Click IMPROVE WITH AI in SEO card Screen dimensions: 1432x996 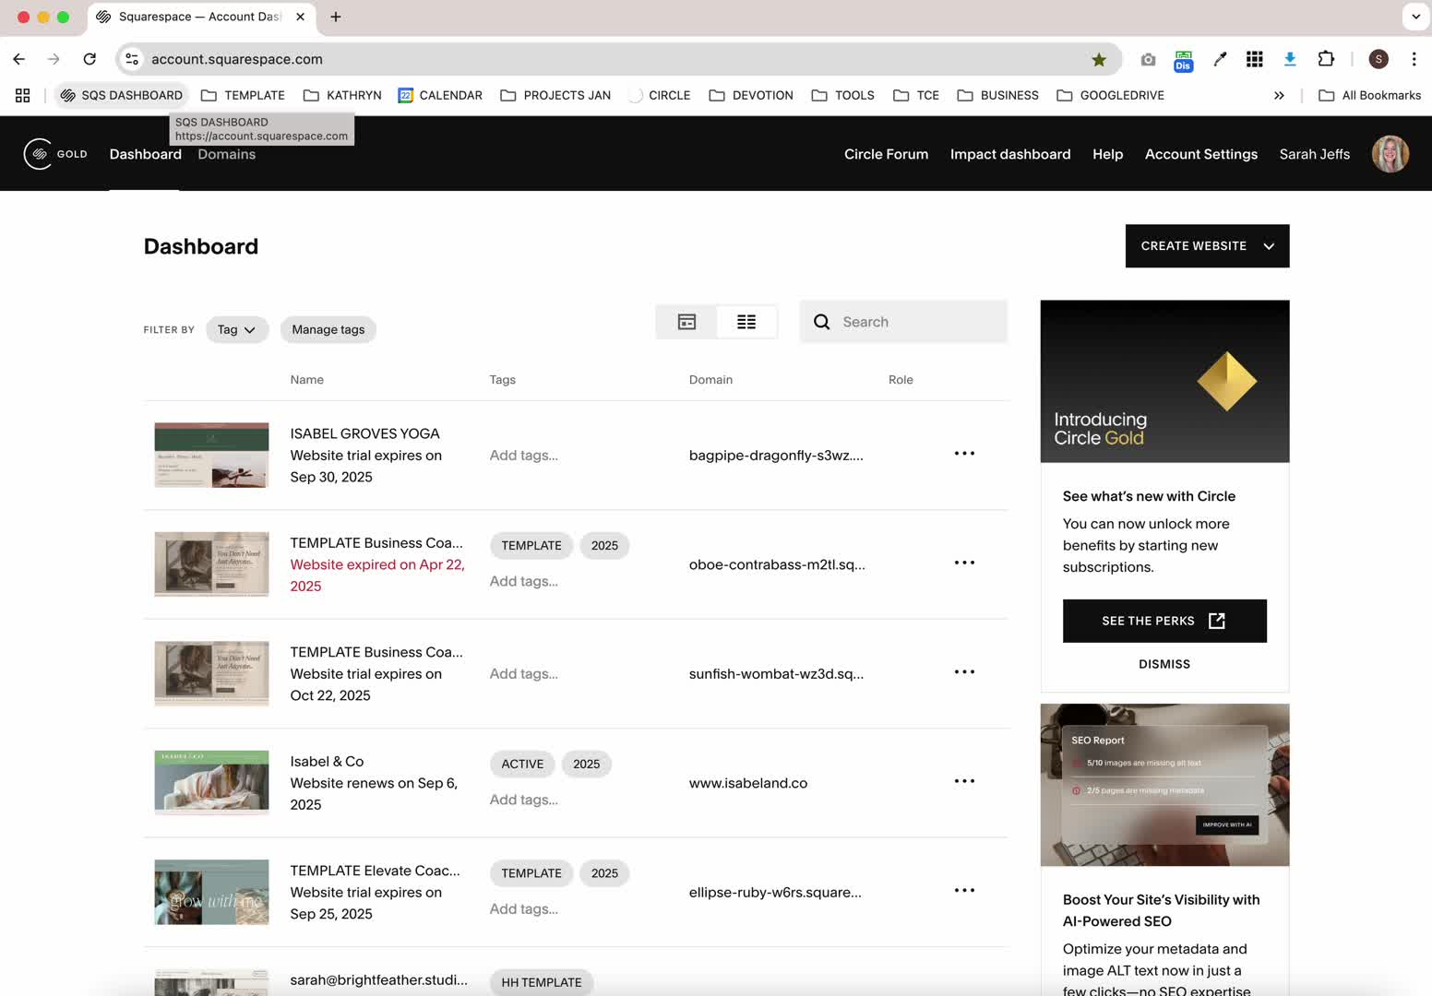1227,824
